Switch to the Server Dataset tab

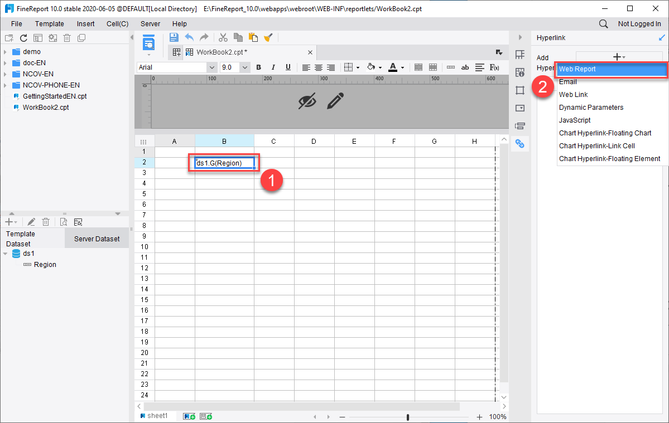tap(97, 238)
